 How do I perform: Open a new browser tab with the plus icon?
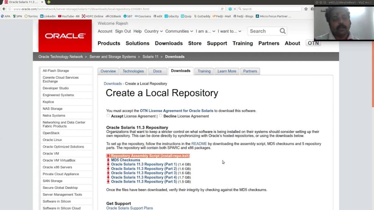pos(49,2)
